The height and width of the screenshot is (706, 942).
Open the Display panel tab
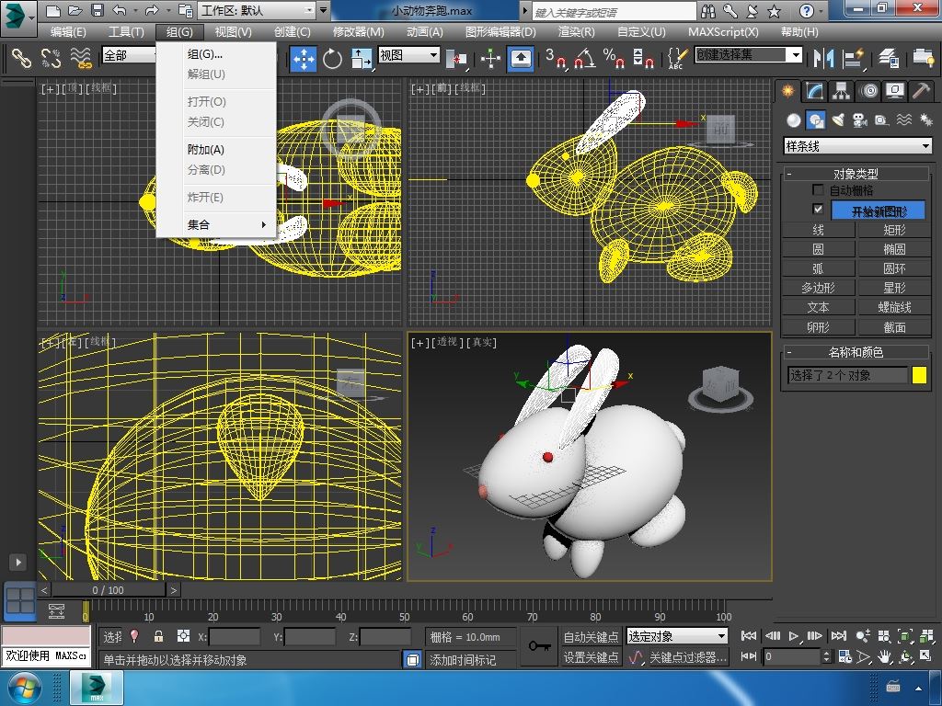click(895, 91)
